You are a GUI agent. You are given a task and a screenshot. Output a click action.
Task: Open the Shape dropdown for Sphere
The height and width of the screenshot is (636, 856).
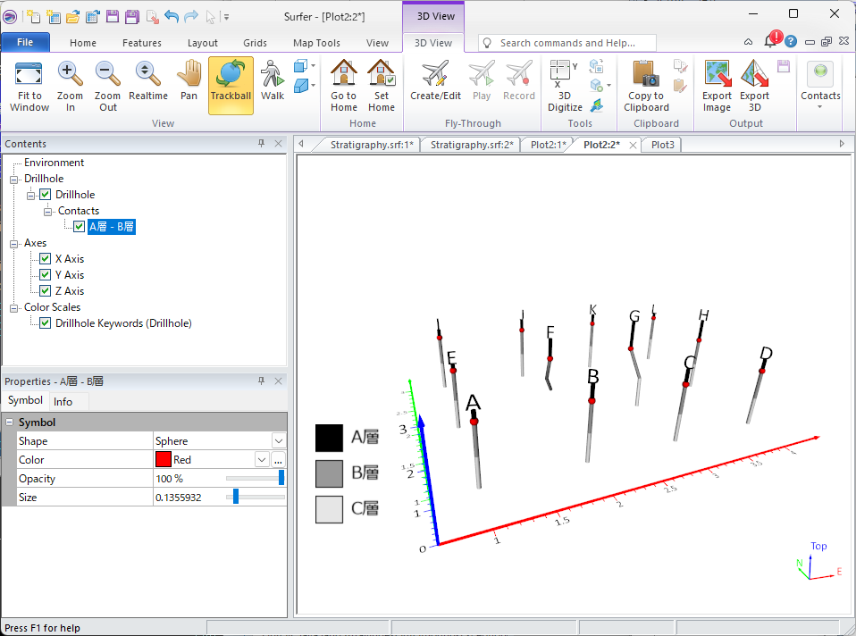pos(279,441)
